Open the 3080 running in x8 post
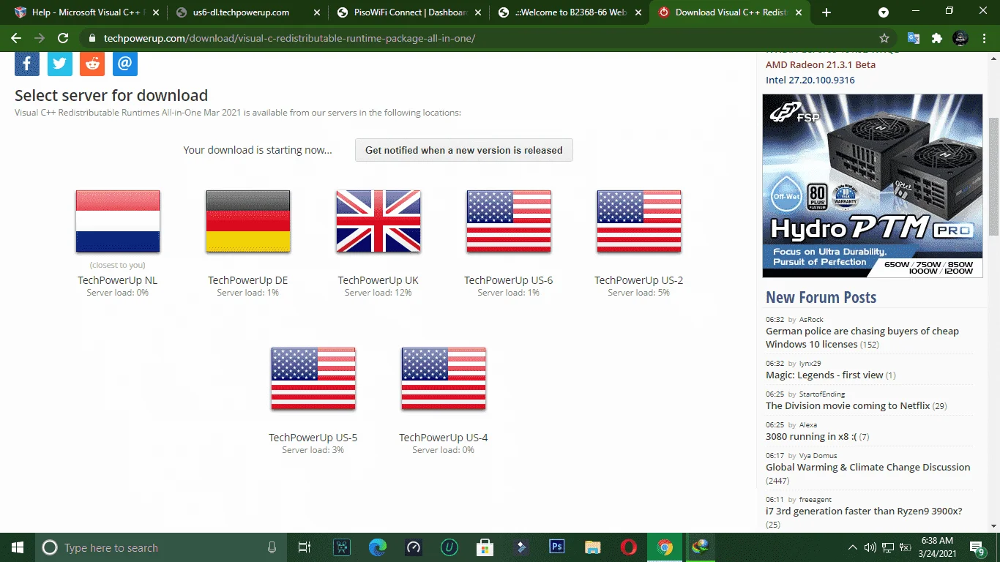The height and width of the screenshot is (562, 1000). 811,436
